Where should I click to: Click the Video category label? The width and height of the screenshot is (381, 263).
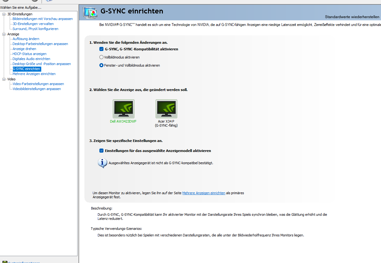point(11,79)
